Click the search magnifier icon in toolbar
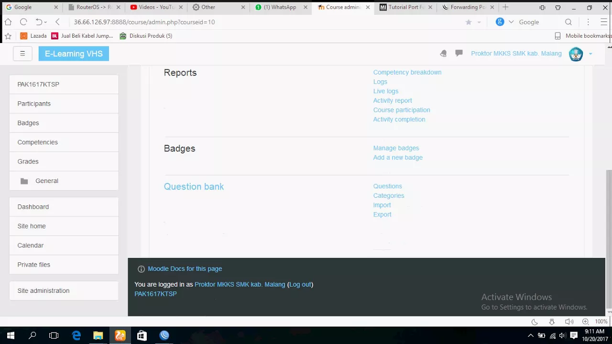The image size is (612, 344). coord(568,22)
